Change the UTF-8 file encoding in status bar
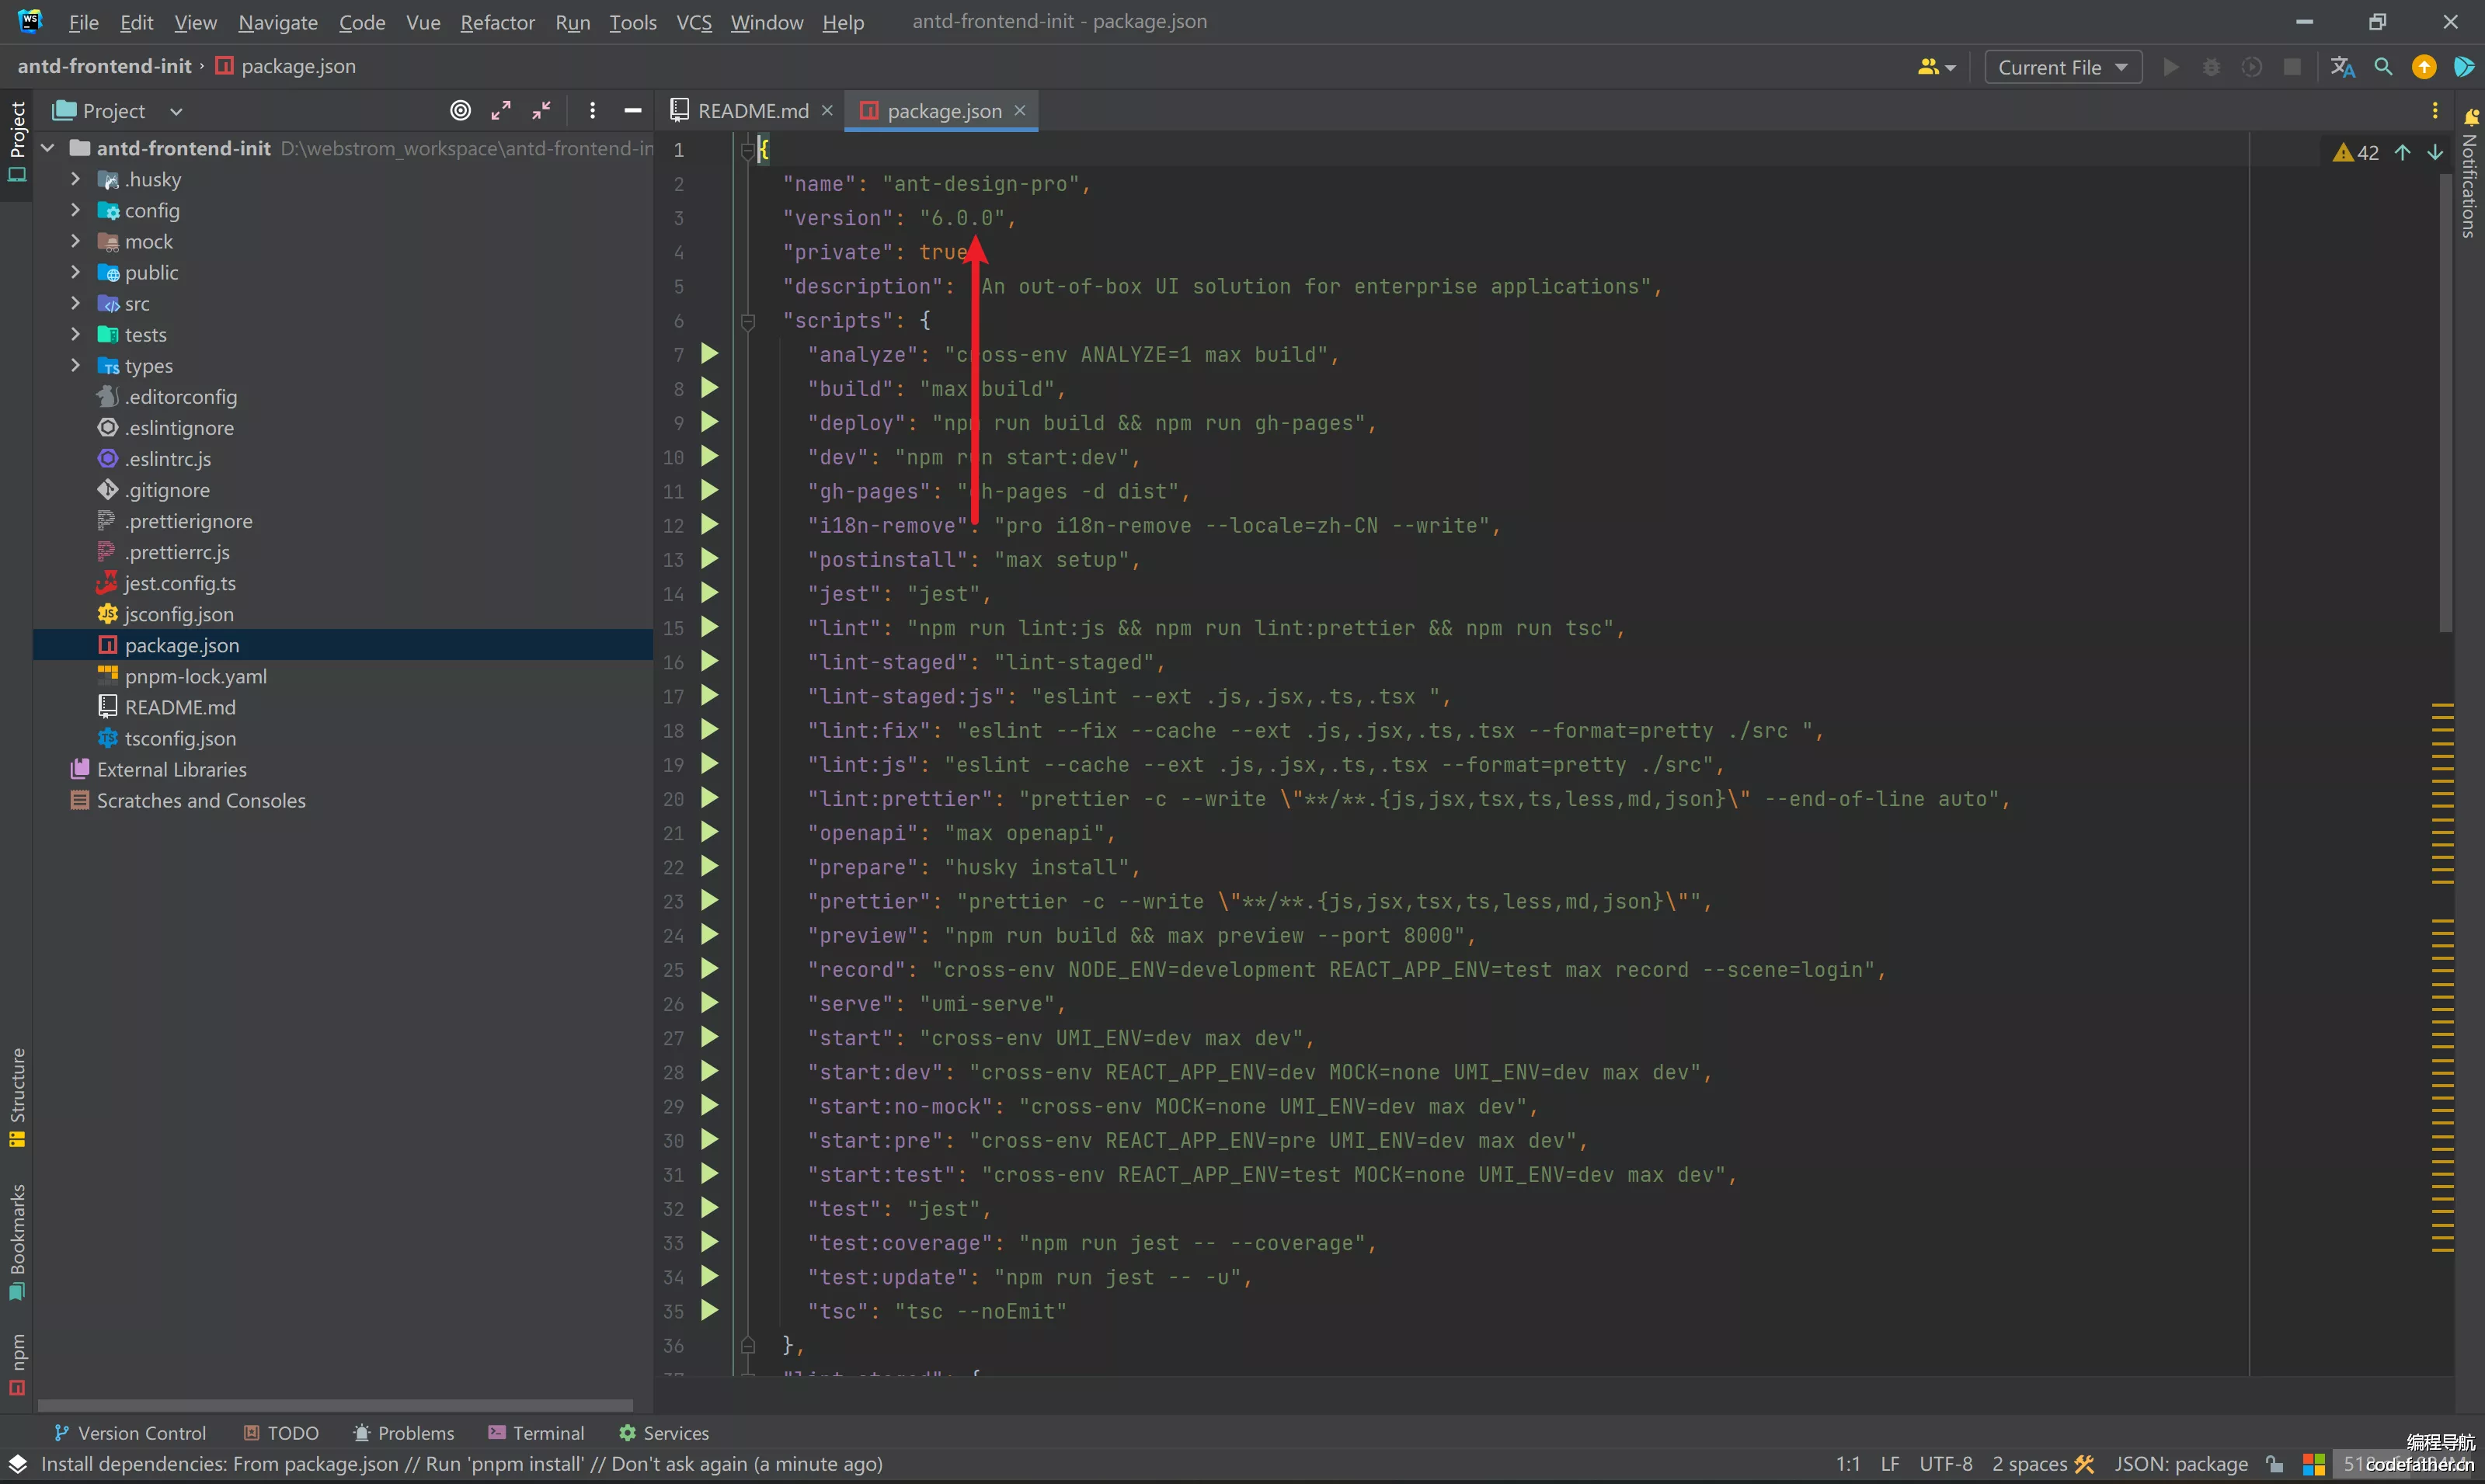The height and width of the screenshot is (1484, 2485). [1945, 1464]
